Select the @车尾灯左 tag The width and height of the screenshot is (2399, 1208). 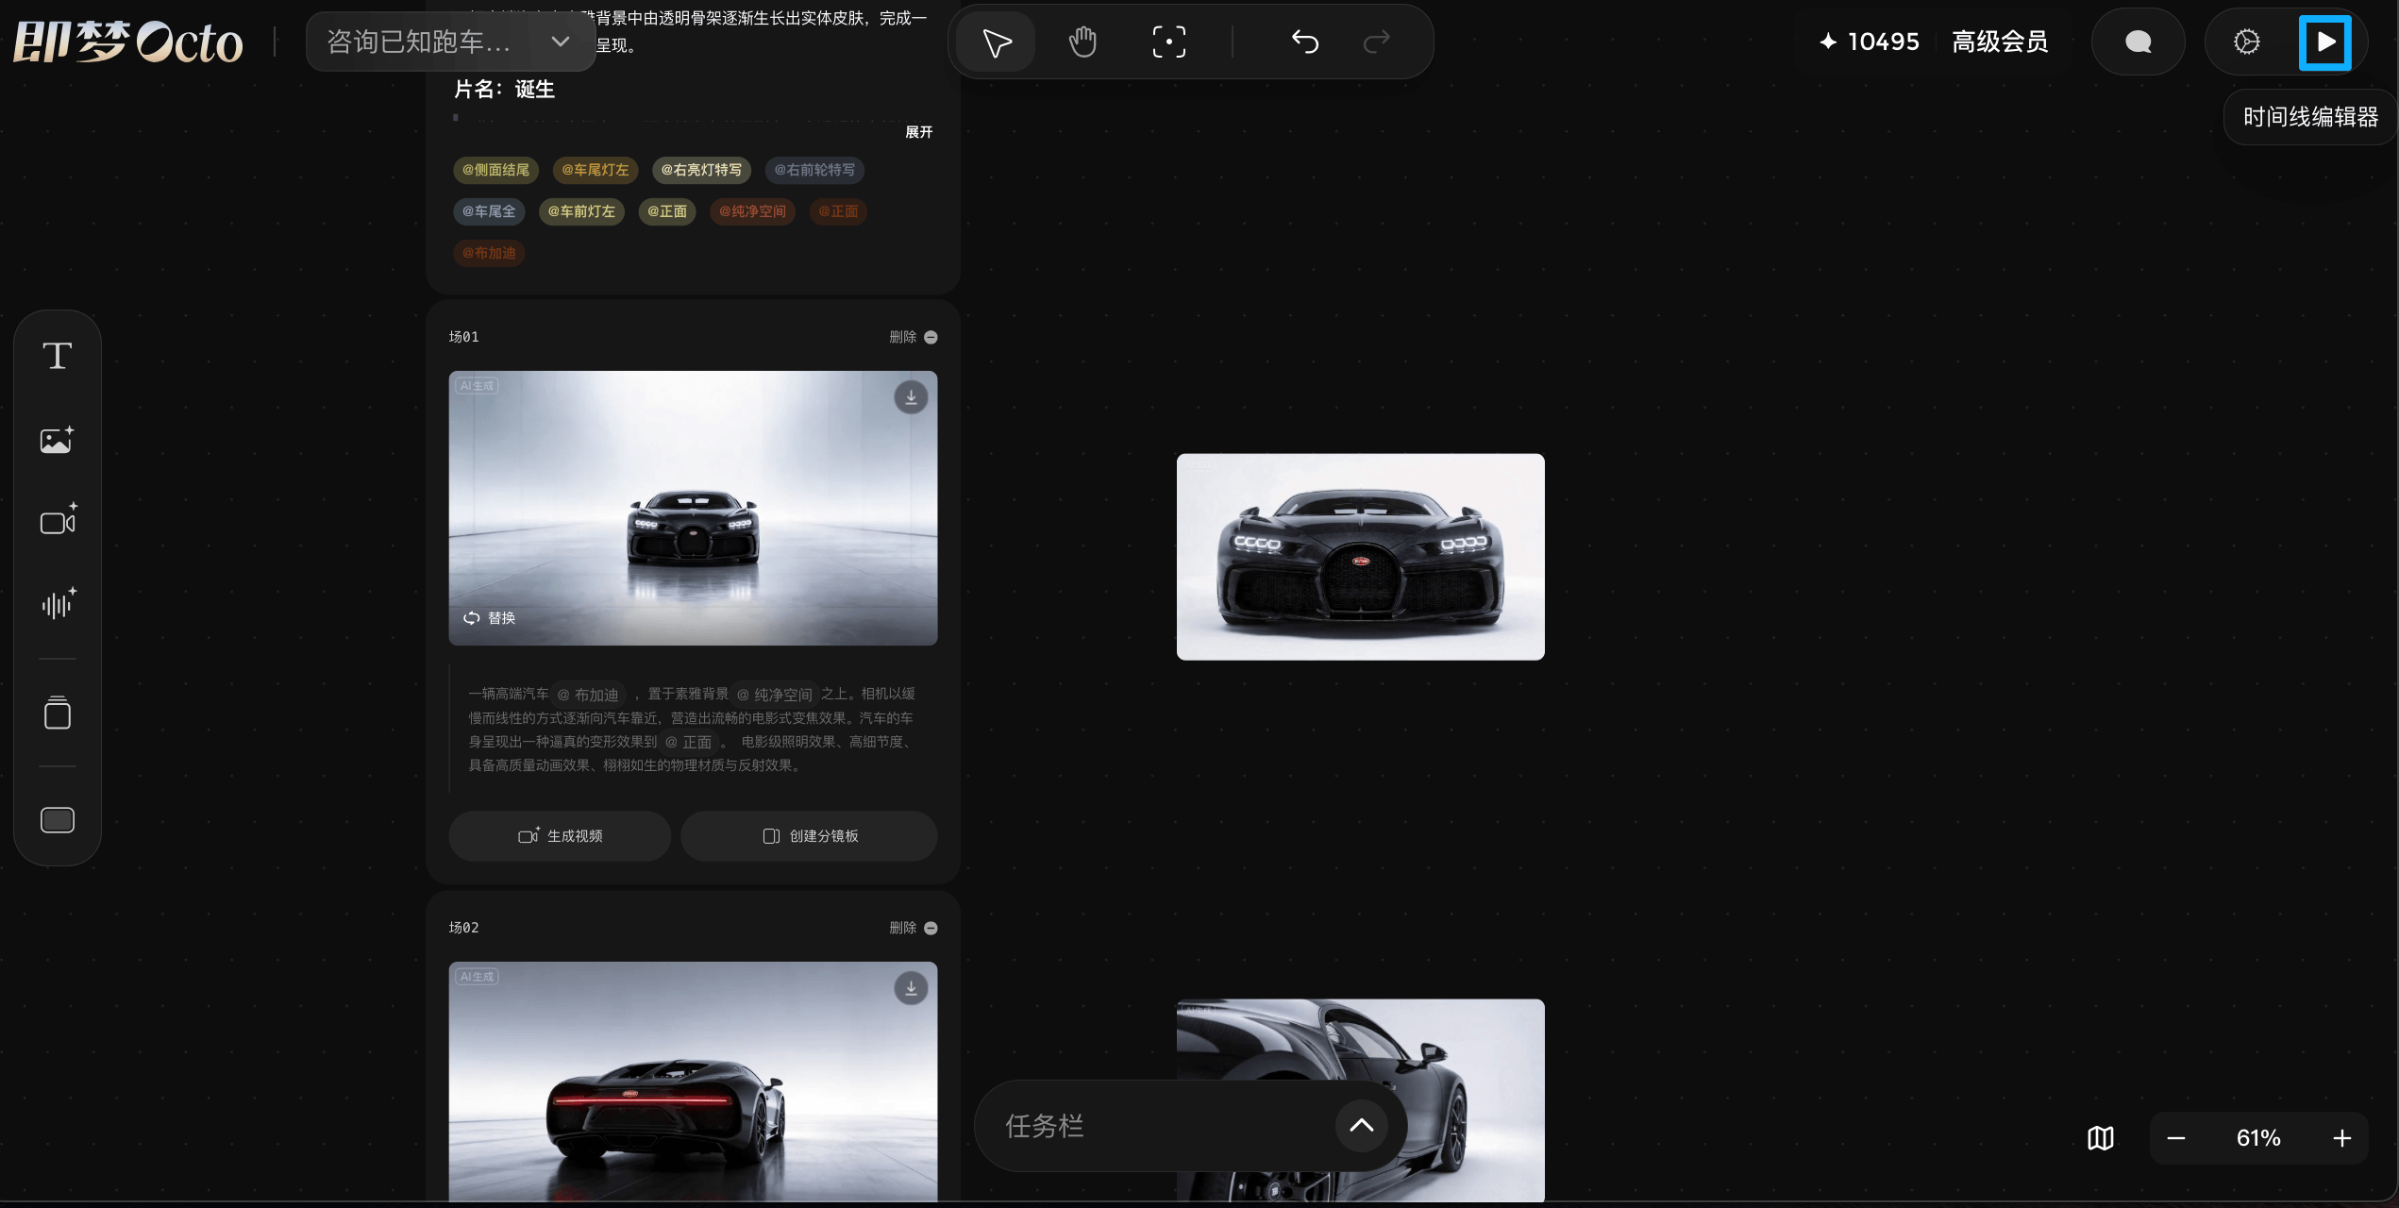[596, 170]
